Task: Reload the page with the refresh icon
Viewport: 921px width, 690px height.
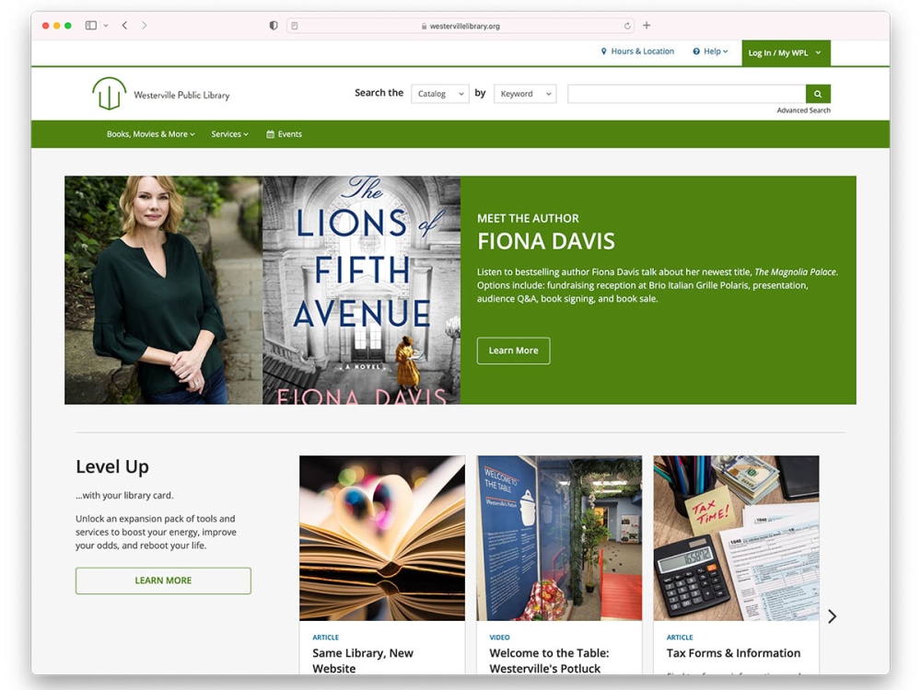Action: (627, 26)
